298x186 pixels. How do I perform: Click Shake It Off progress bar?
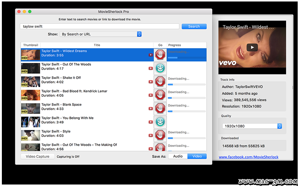[x=187, y=84]
